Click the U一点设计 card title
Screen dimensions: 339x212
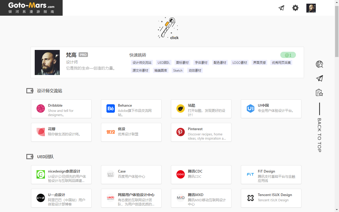click(x=57, y=195)
